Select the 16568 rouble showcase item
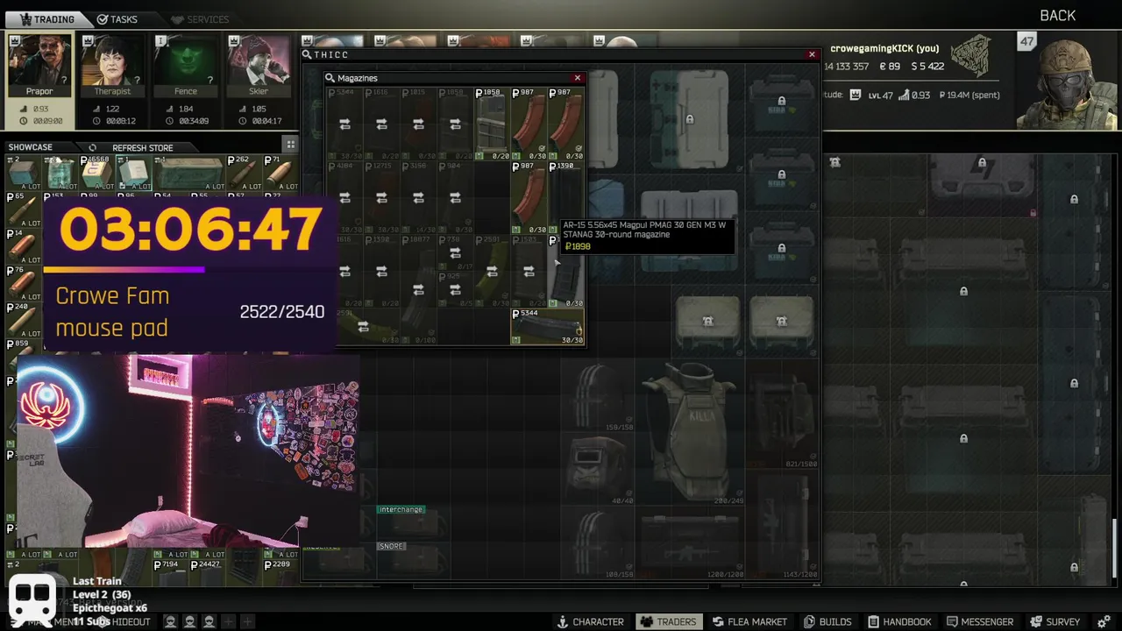The height and width of the screenshot is (631, 1122). [97, 173]
